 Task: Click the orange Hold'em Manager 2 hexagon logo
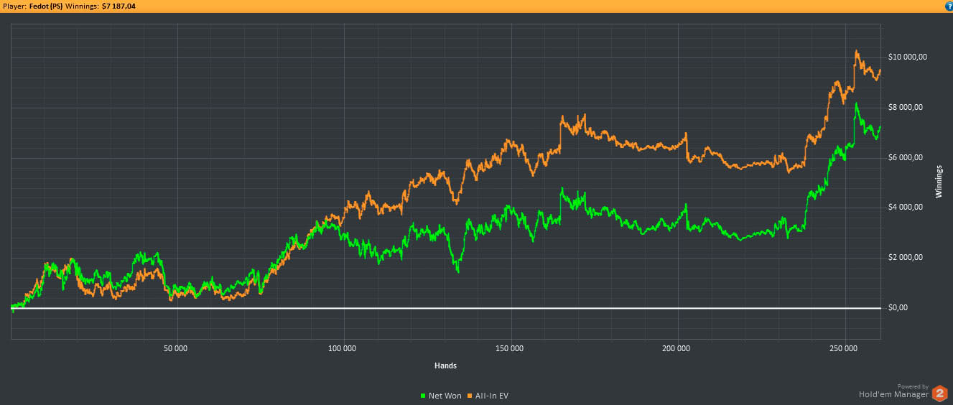click(x=939, y=394)
